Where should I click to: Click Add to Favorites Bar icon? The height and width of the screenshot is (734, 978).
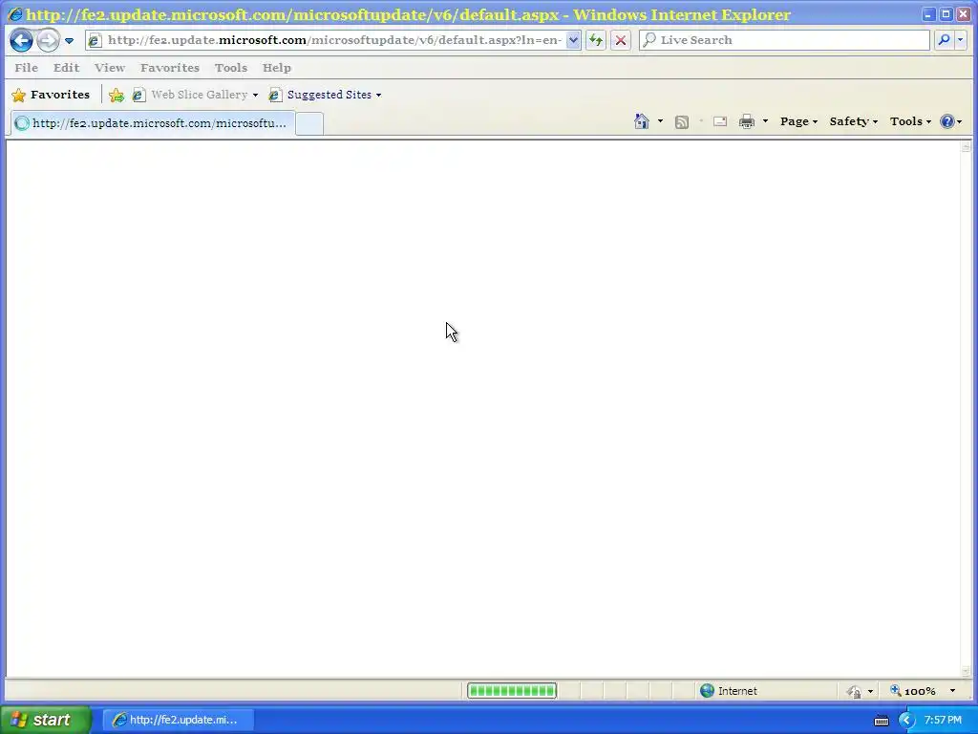pyautogui.click(x=116, y=95)
